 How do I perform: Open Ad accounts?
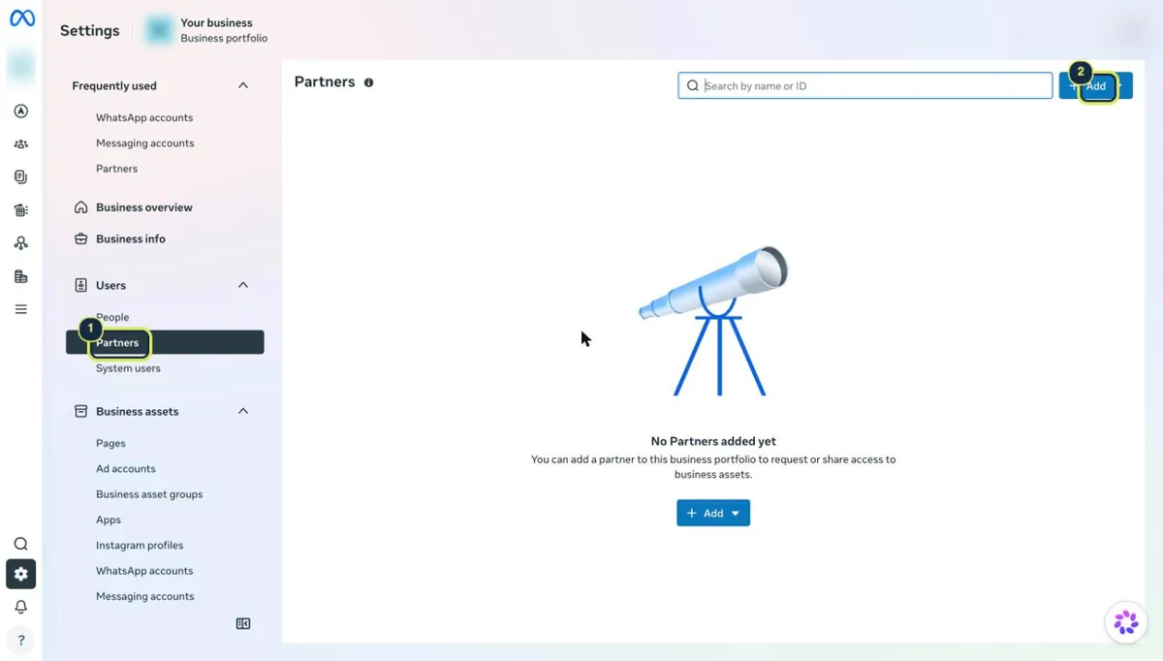(126, 469)
